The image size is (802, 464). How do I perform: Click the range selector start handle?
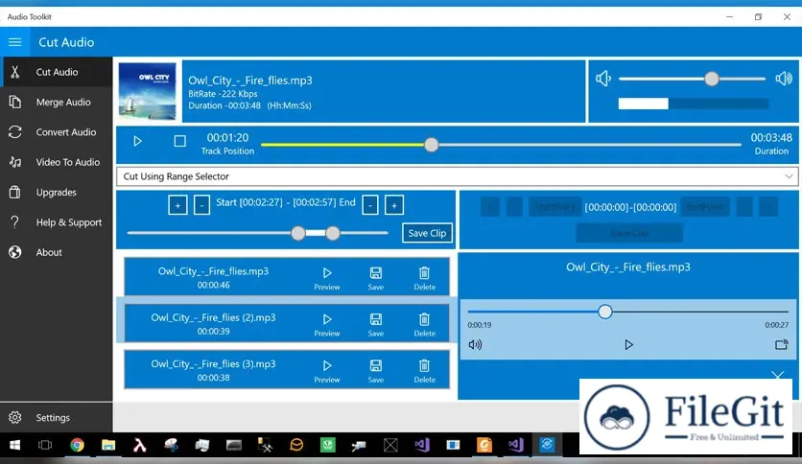(x=298, y=234)
